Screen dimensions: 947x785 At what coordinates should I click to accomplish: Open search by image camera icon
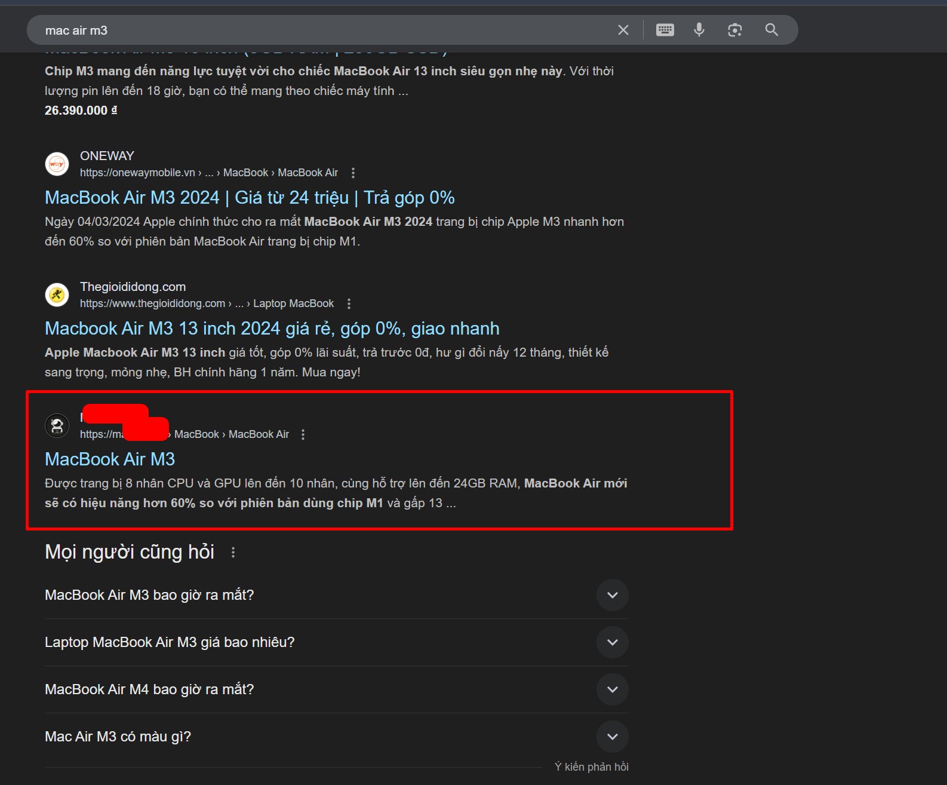coord(735,30)
